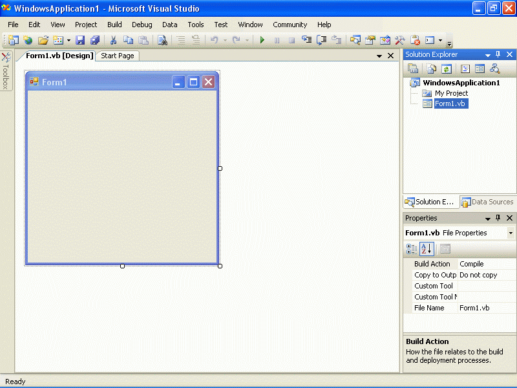Click the Cut scissors icon
Viewport: 517px width, 388px height.
(113, 40)
